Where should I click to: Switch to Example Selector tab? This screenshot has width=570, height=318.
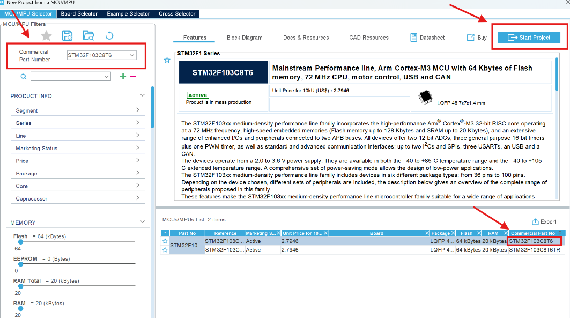[x=128, y=14]
